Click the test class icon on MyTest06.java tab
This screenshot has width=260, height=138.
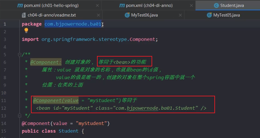coord(127,15)
